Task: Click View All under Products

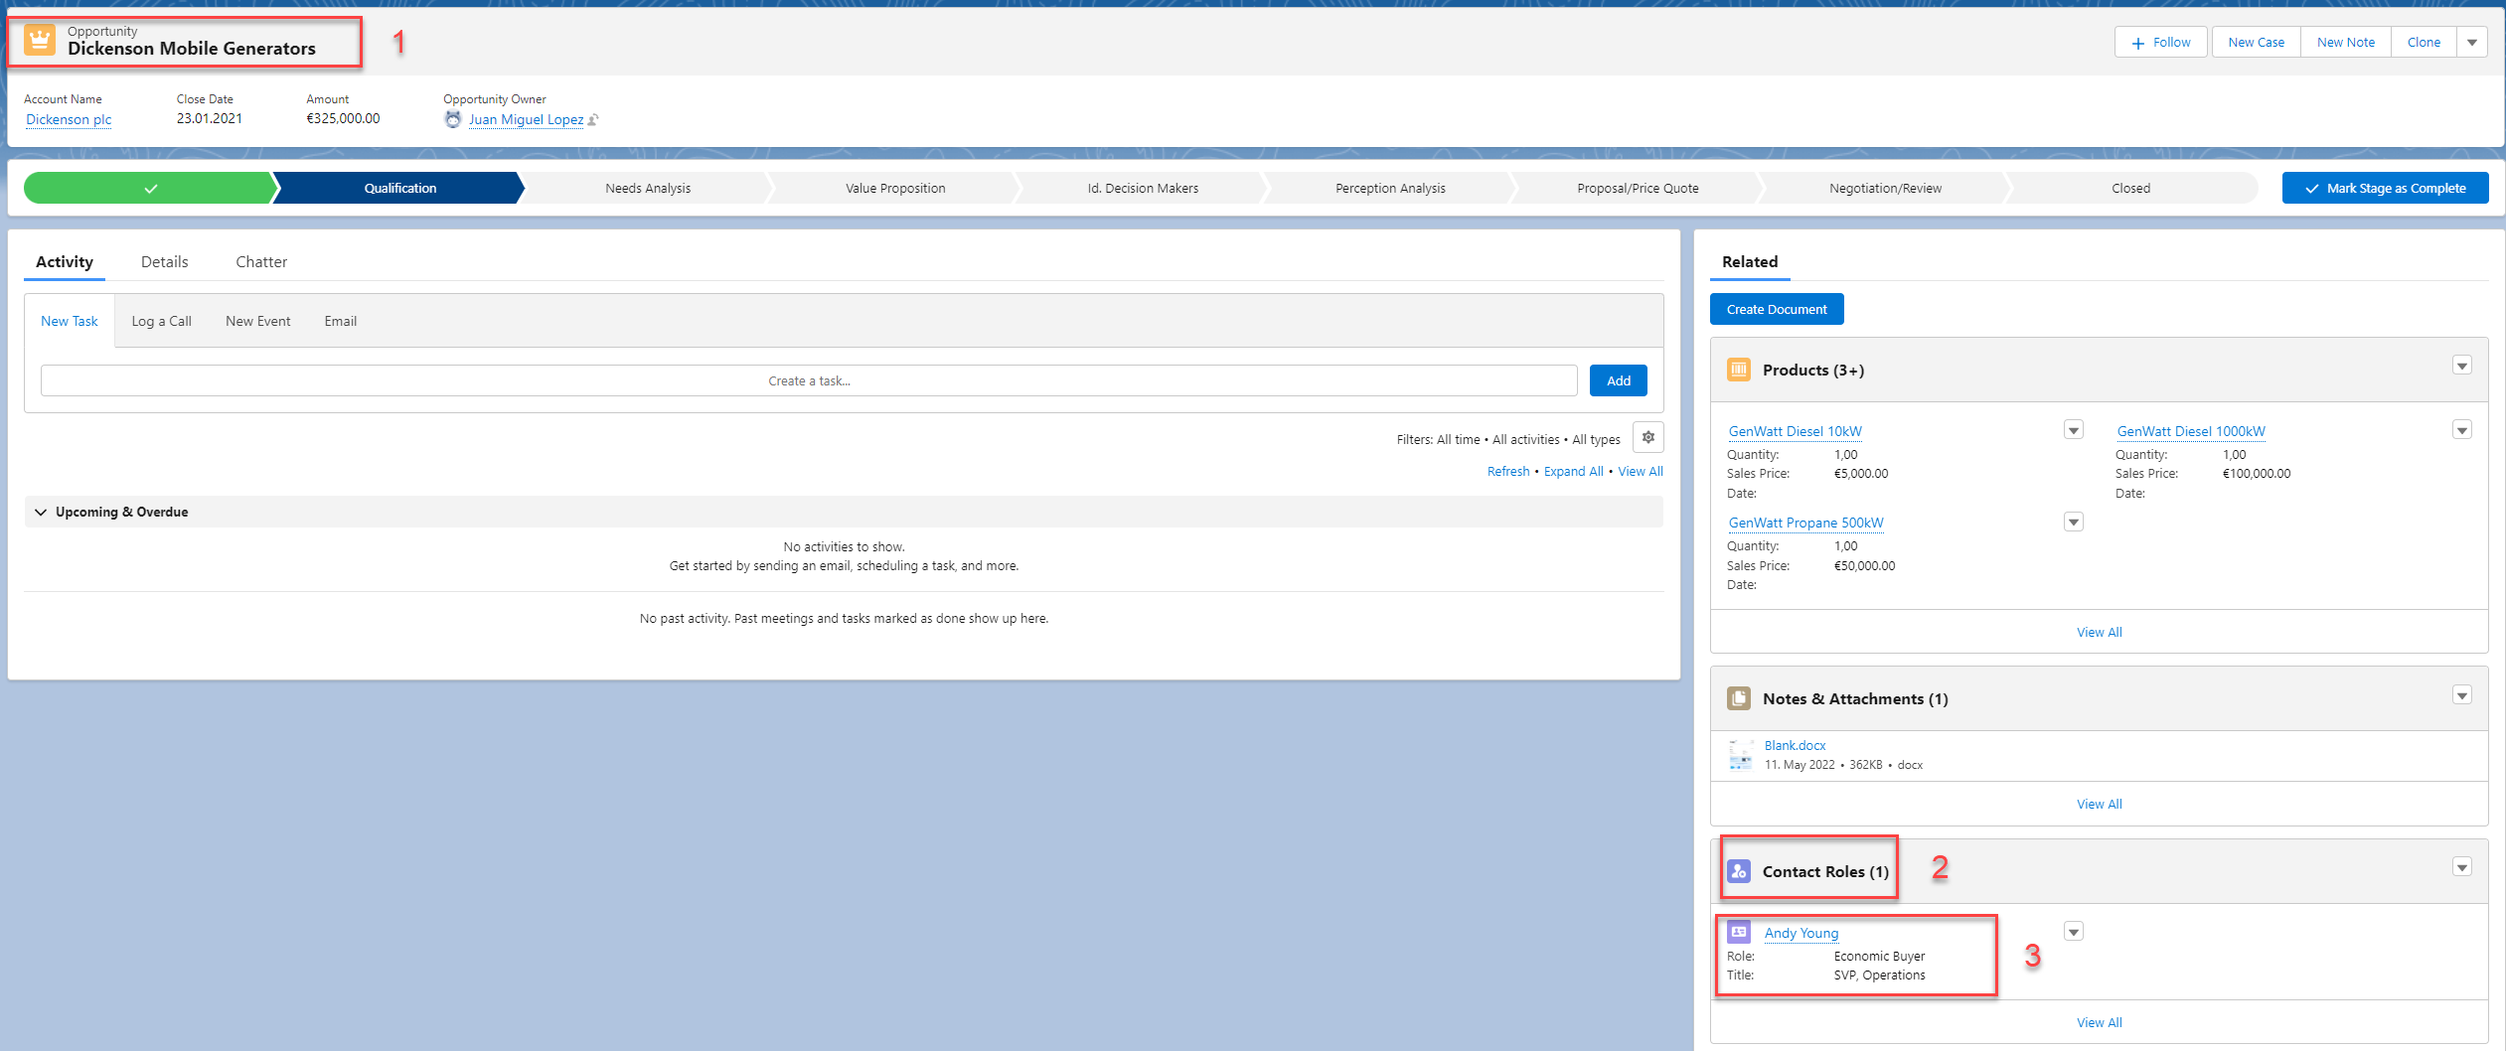Action: 2099,632
